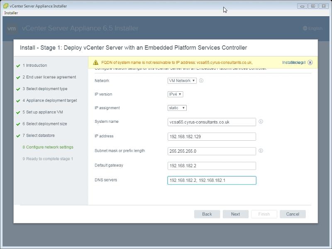The image size is (332, 249).
Task: Click the DNS servers input field
Action: tap(212, 181)
